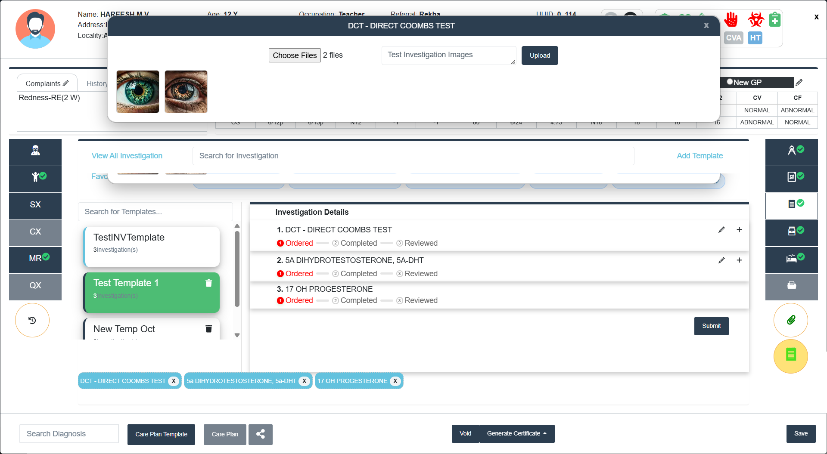Select the New GP radio button

[730, 82]
